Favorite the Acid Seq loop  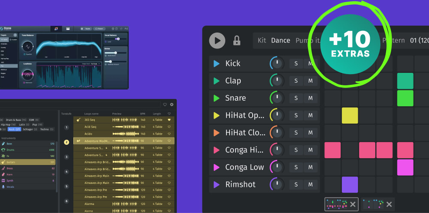169,127
